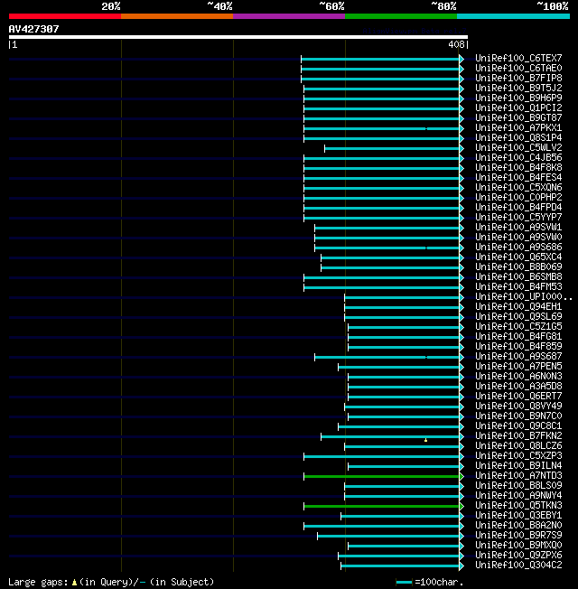
Task: Click the red 20% identity legend segment
Action: (65, 16)
